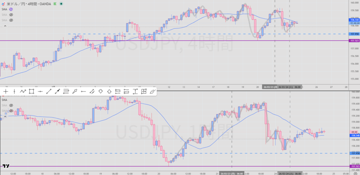Select the up arrow marker tool
The height and width of the screenshot is (175, 360).
pyautogui.click(x=109, y=92)
